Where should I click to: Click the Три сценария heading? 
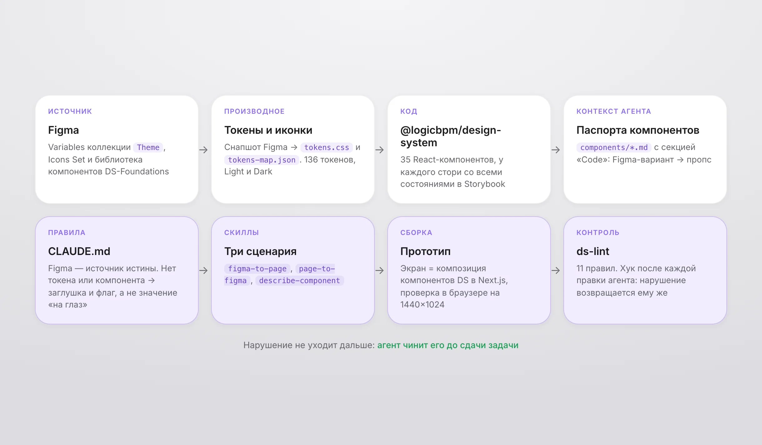(260, 251)
